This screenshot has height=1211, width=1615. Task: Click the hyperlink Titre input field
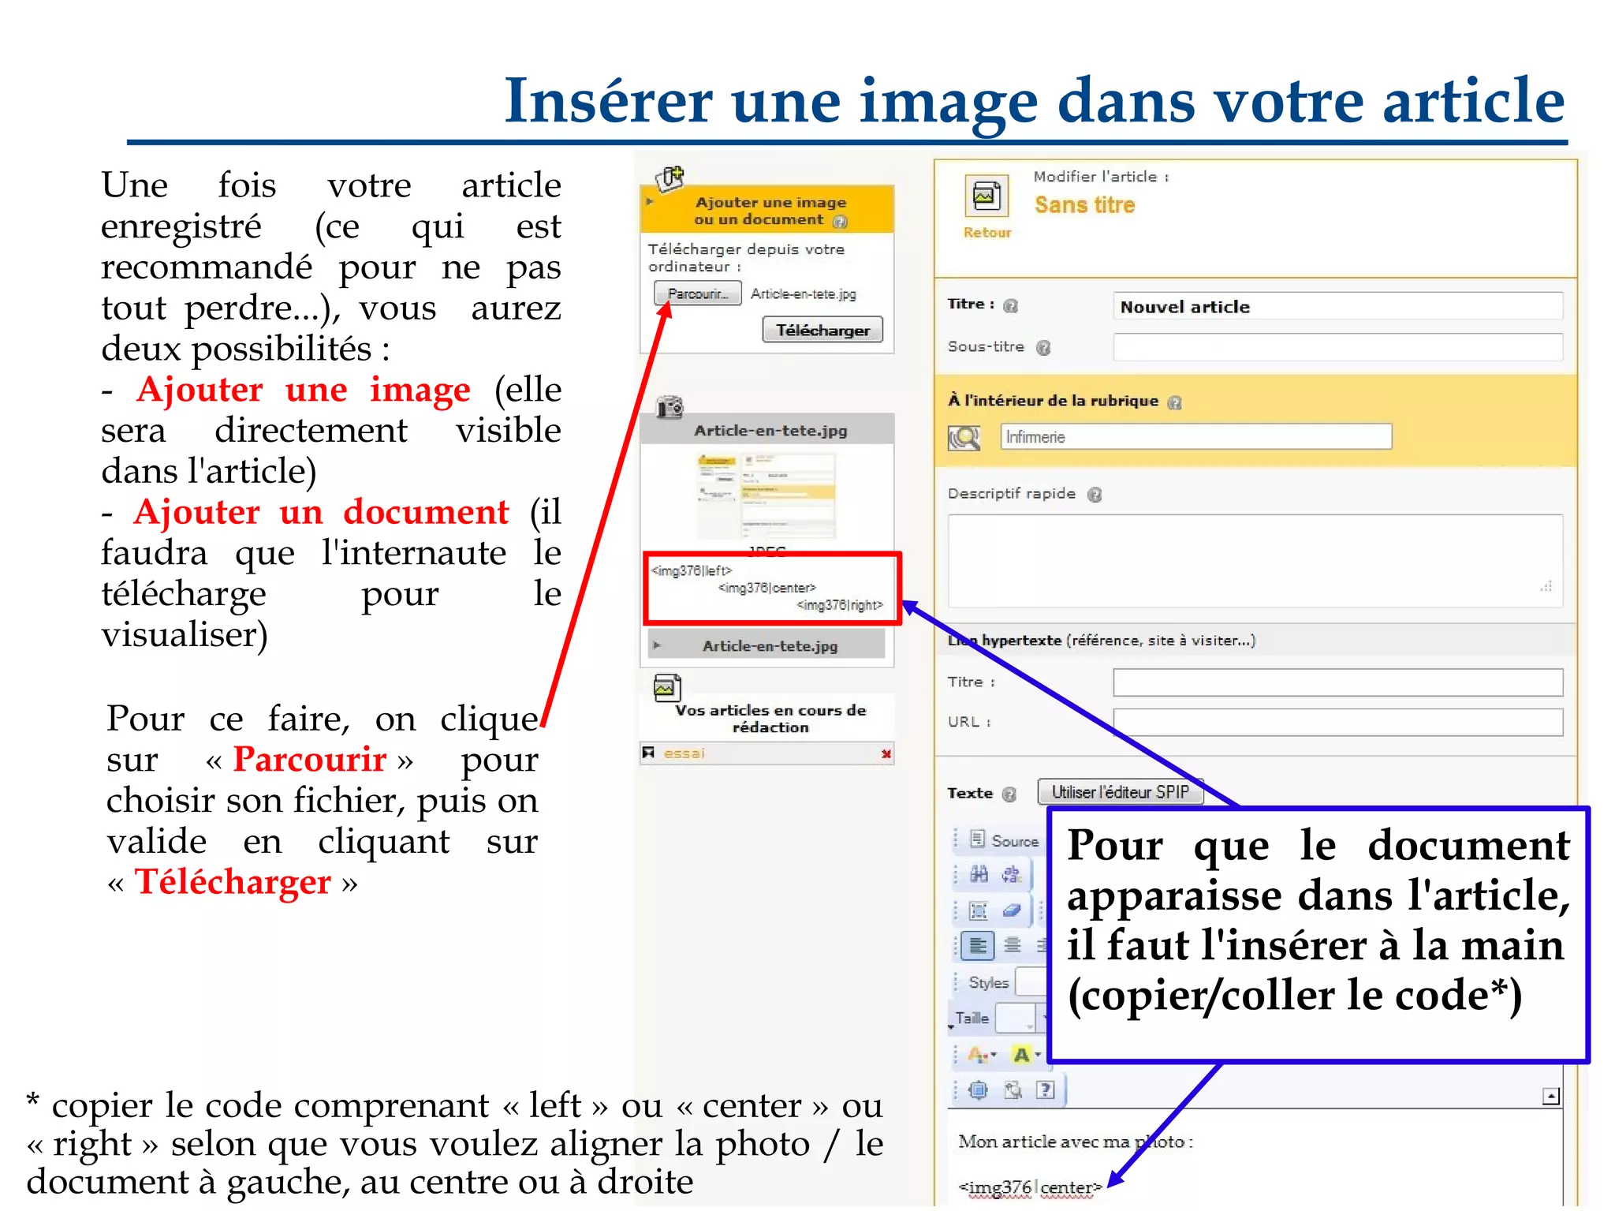click(1337, 682)
